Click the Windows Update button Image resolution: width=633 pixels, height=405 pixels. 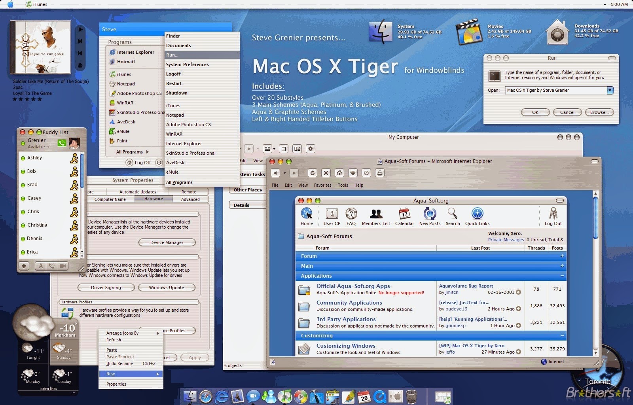pyautogui.click(x=167, y=288)
